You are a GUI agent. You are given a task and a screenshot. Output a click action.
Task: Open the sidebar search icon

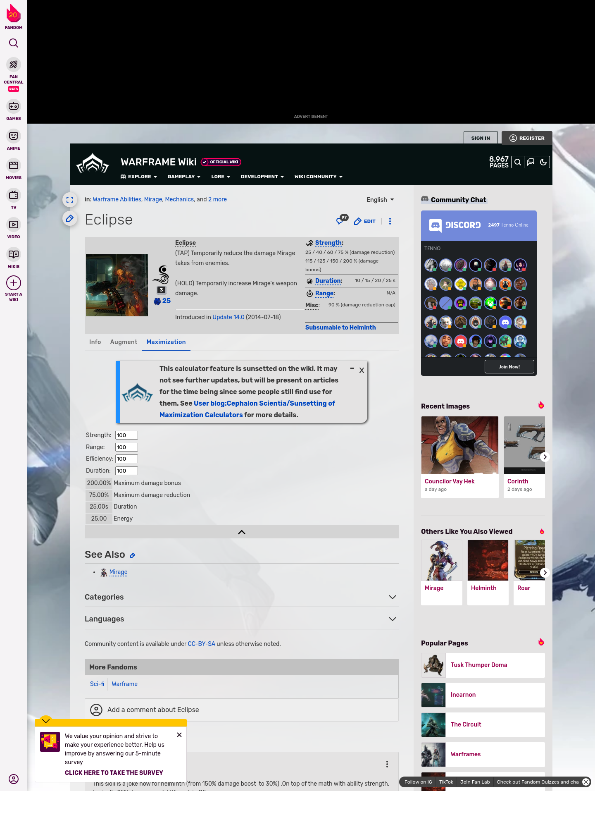click(x=14, y=43)
